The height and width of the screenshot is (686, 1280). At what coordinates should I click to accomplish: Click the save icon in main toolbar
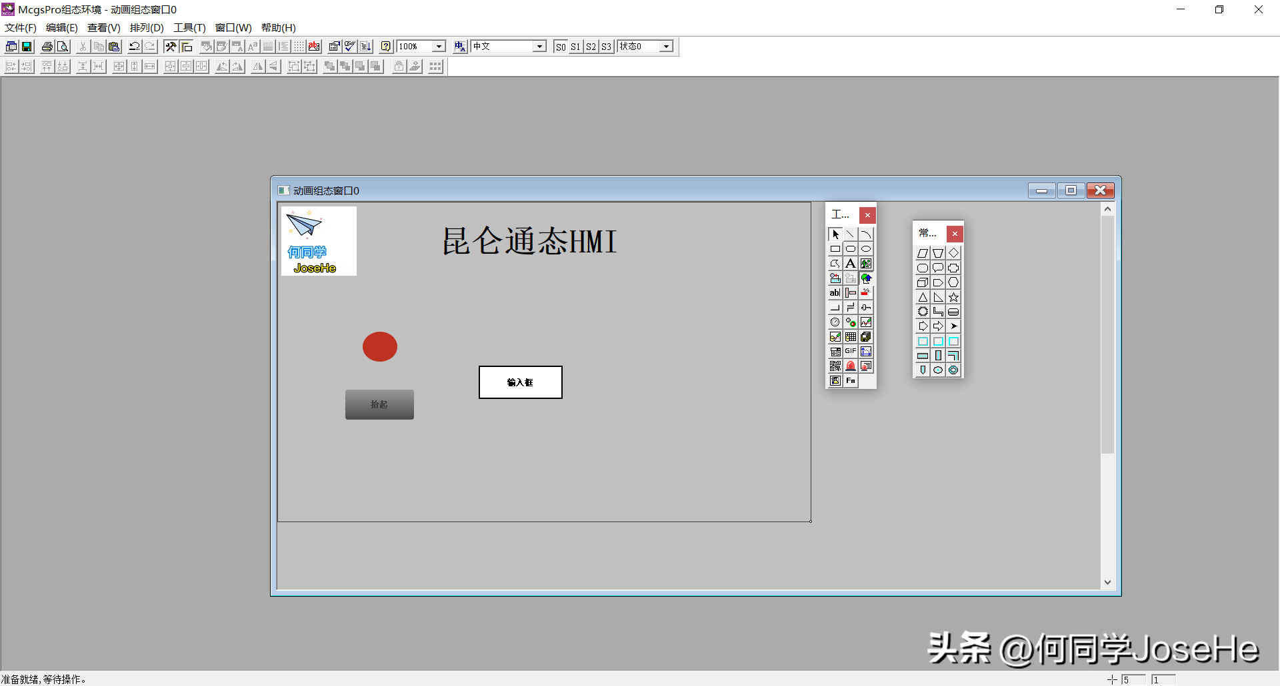[27, 47]
